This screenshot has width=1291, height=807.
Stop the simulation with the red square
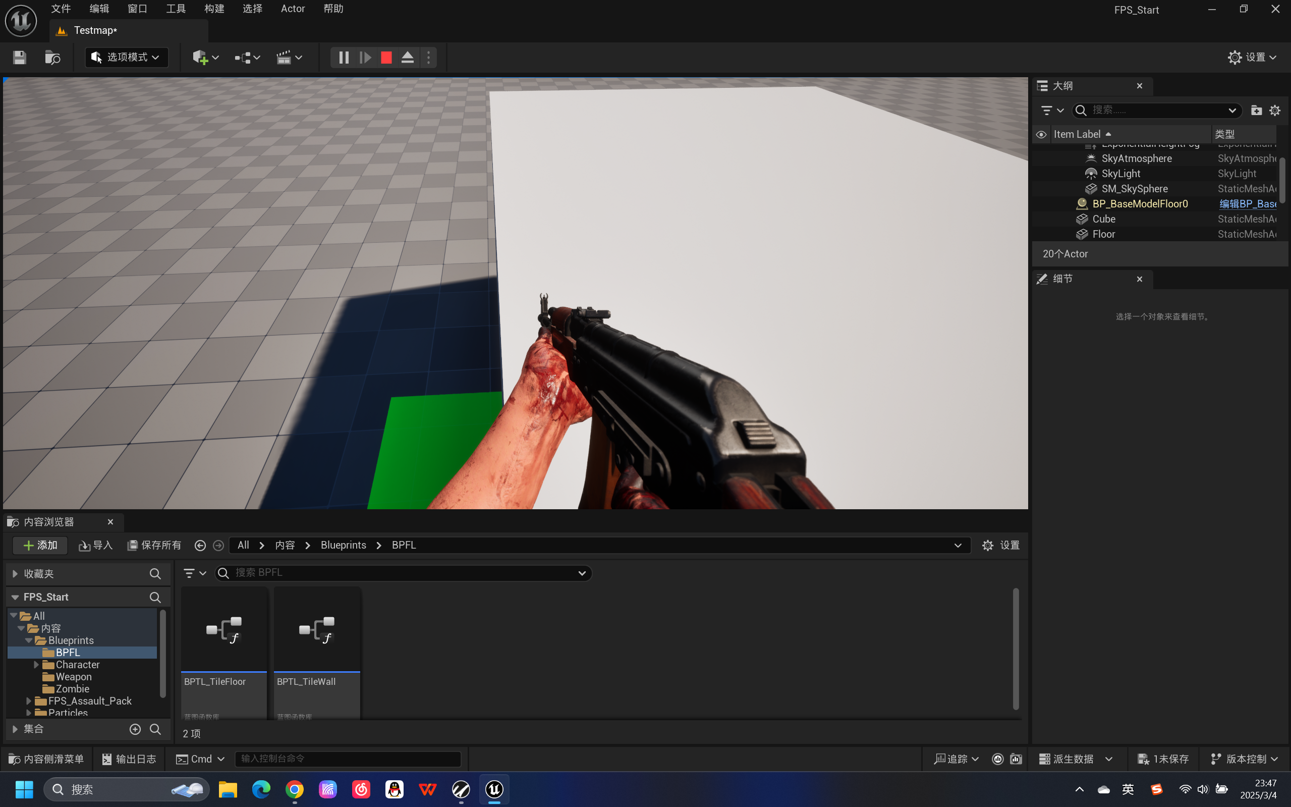coord(386,57)
